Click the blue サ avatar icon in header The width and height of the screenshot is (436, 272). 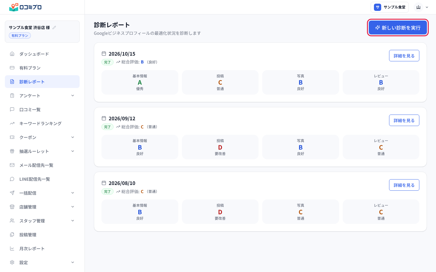(378, 7)
